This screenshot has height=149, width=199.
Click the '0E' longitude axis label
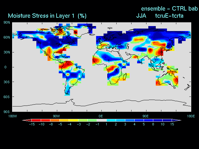point(101,116)
